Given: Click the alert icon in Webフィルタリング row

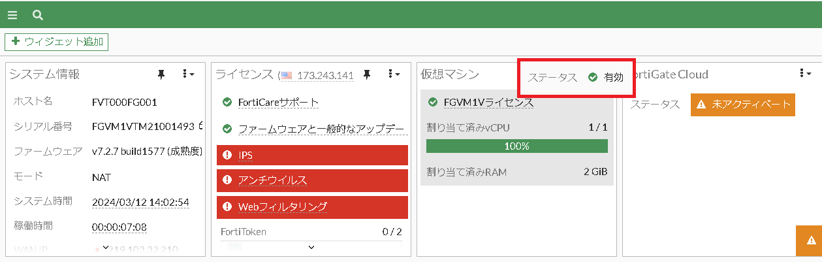Looking at the screenshot, I should point(227,206).
